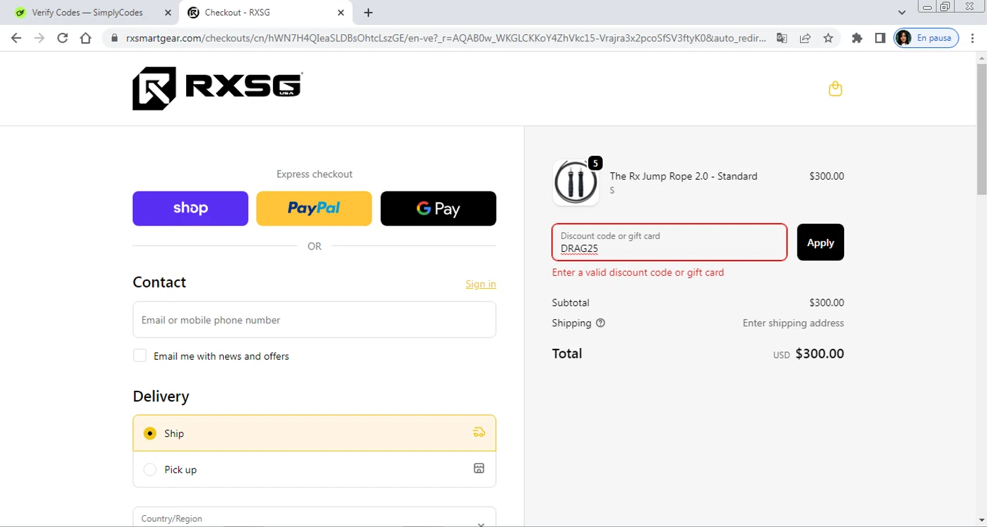Close the Verify Codes SimplyCodes tab
Image resolution: width=987 pixels, height=527 pixels.
pos(168,13)
